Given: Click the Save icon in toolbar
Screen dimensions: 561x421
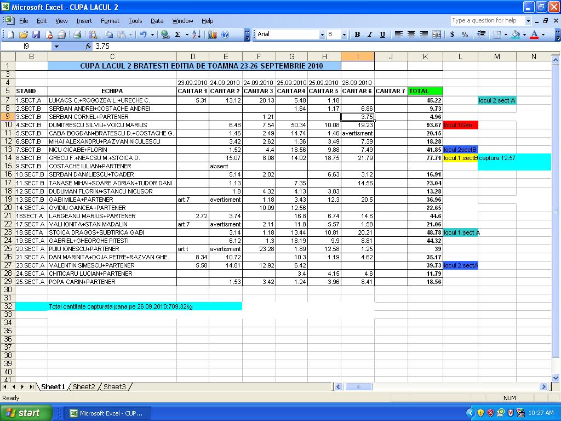Looking at the screenshot, I should 36,35.
